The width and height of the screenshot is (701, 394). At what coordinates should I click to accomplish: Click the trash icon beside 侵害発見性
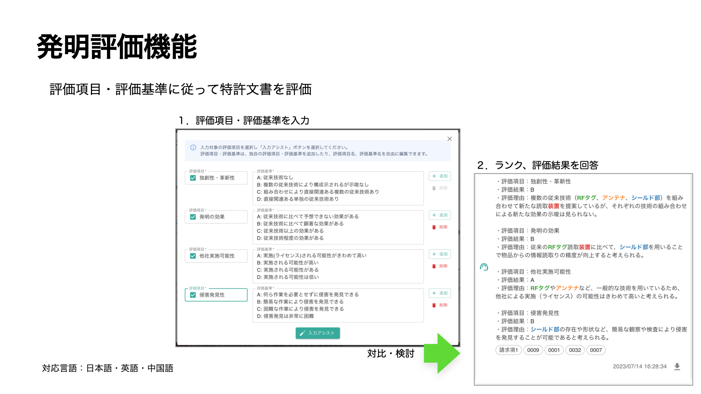coord(433,305)
